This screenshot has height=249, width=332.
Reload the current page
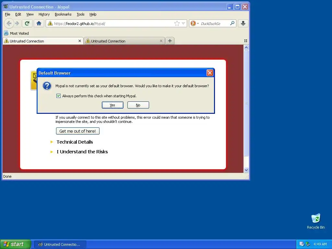pyautogui.click(x=27, y=23)
